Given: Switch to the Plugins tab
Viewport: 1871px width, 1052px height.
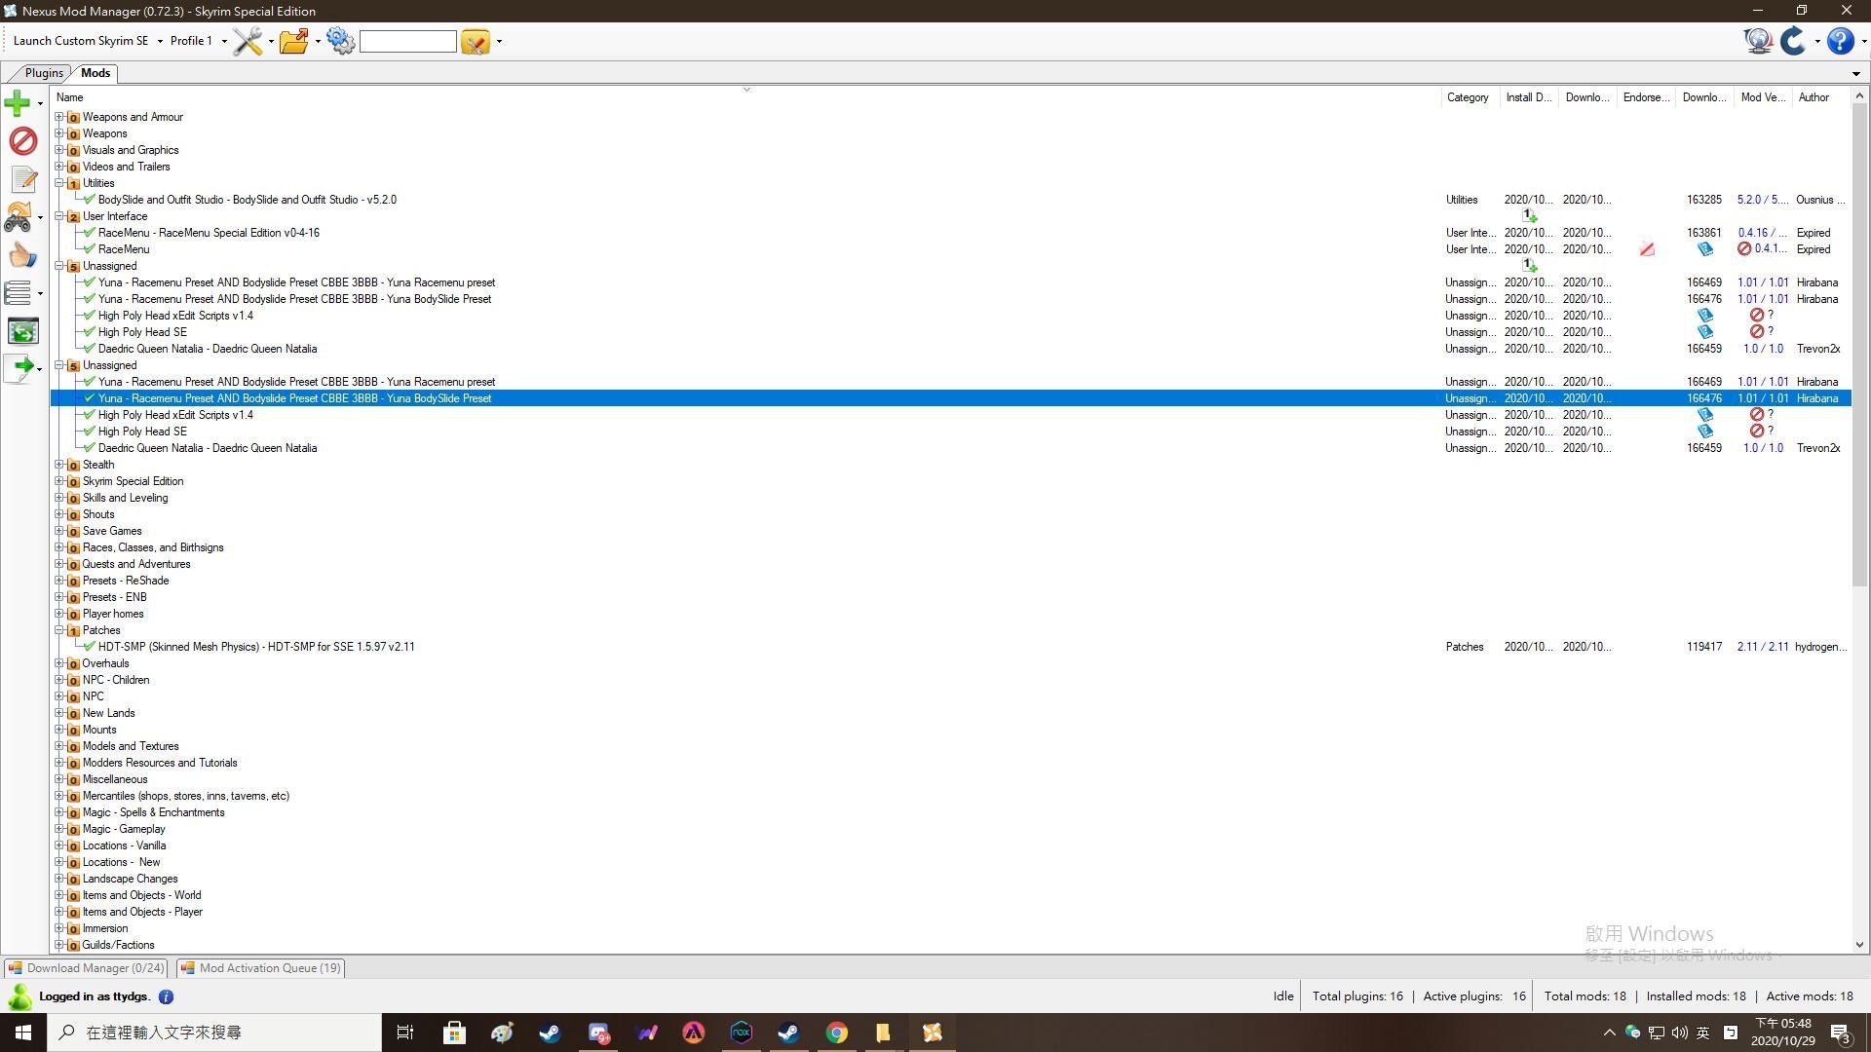Looking at the screenshot, I should [x=44, y=72].
